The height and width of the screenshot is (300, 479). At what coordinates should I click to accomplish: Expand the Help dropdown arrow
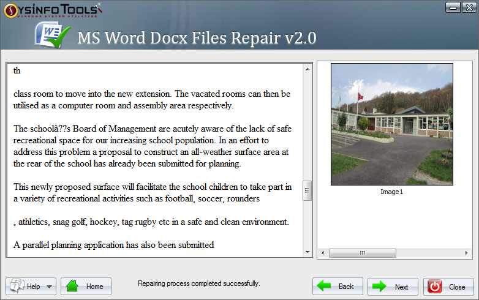[x=50, y=287]
